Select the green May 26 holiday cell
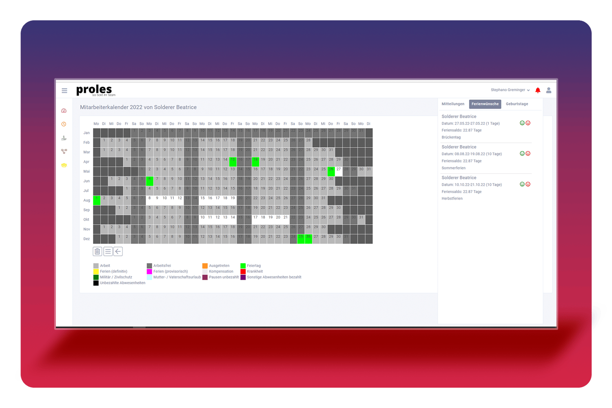The width and height of the screenshot is (612, 408). (331, 171)
